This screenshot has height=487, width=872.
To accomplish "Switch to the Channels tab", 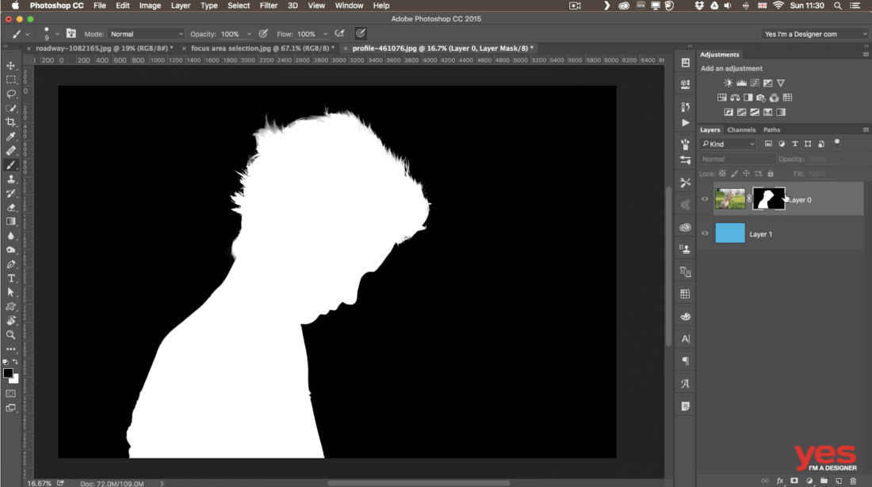I will point(741,129).
